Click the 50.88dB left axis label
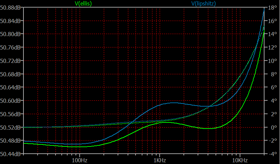280x164 pixels. coord(10,8)
